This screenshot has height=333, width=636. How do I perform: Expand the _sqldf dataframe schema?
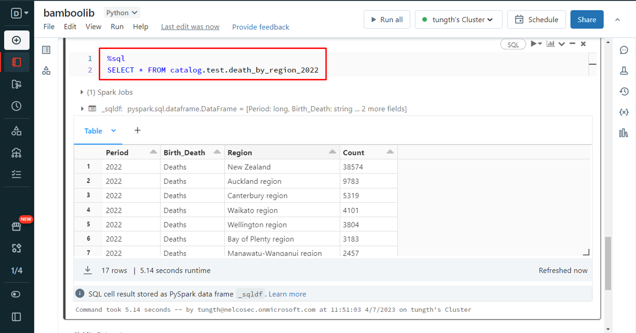tap(82, 109)
